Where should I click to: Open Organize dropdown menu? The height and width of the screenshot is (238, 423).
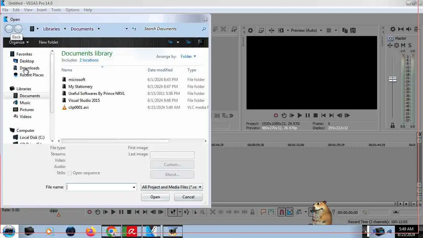coord(19,42)
